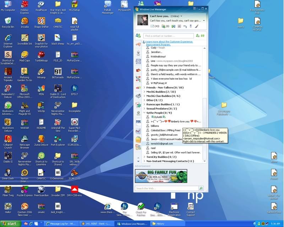Collapse the Sythe People group
Screen dimensions: 284x227
point(144,113)
